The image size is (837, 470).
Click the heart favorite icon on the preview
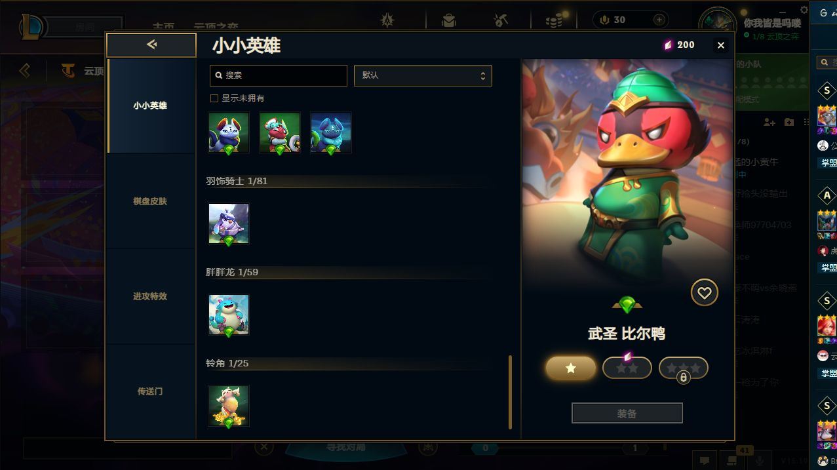pos(704,292)
